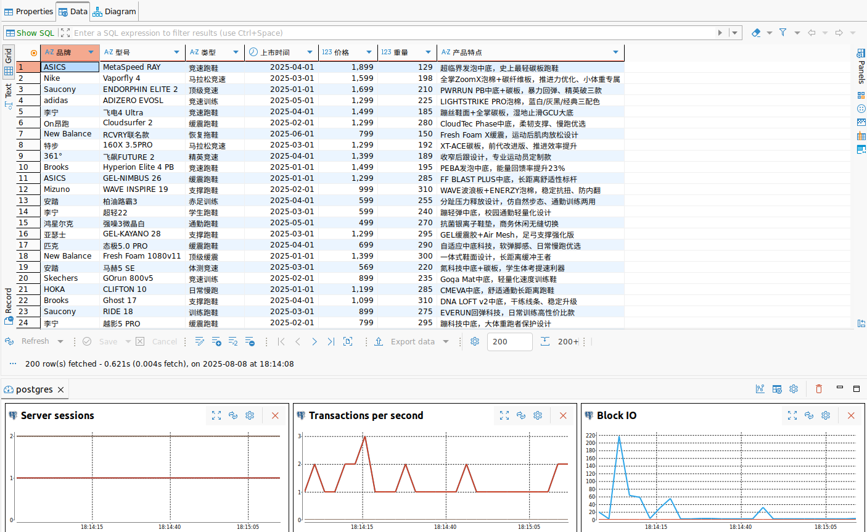Click the add new row icon
Screen dimensions: 867x532
[216, 341]
